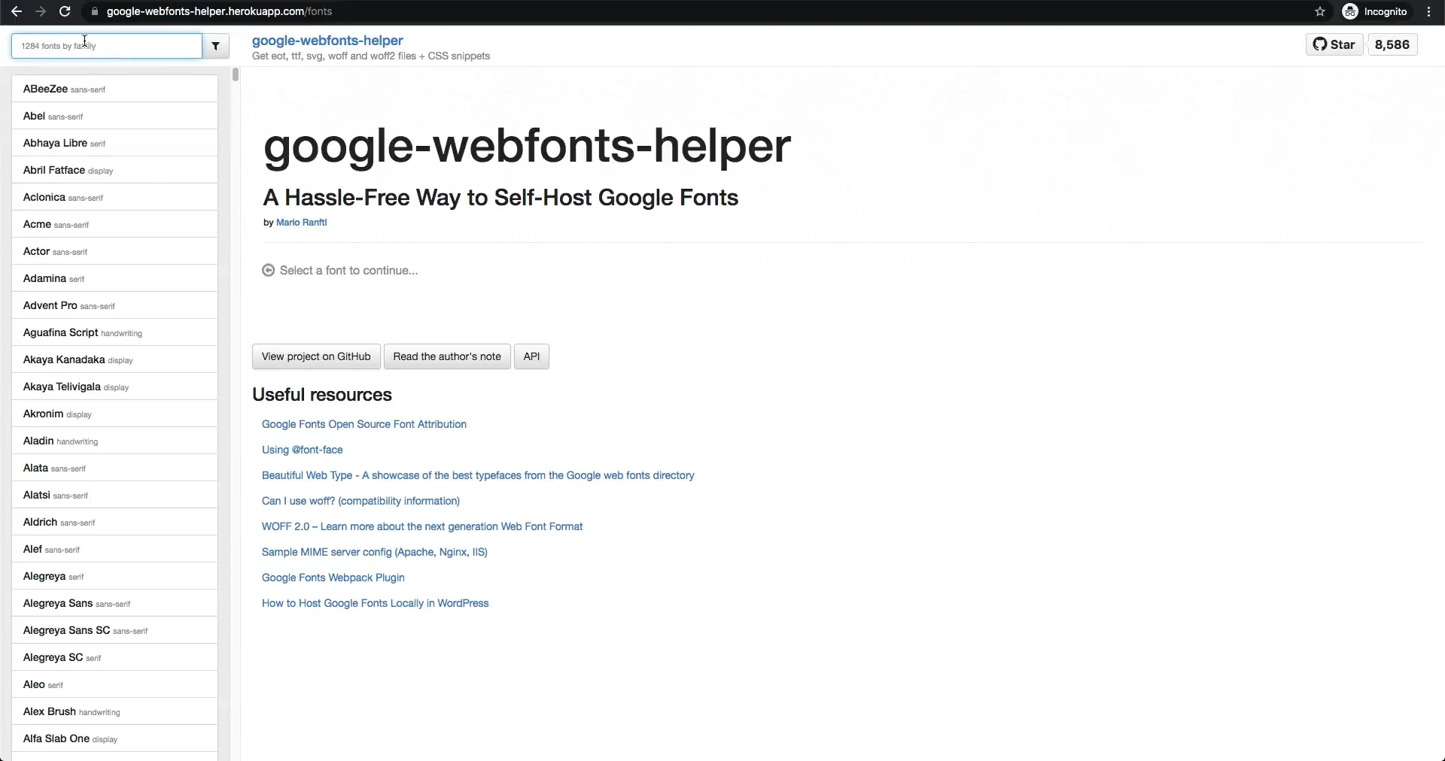Viewport: 1445px width, 761px height.
Task: Open the browser three-dot menu
Action: [x=1428, y=11]
